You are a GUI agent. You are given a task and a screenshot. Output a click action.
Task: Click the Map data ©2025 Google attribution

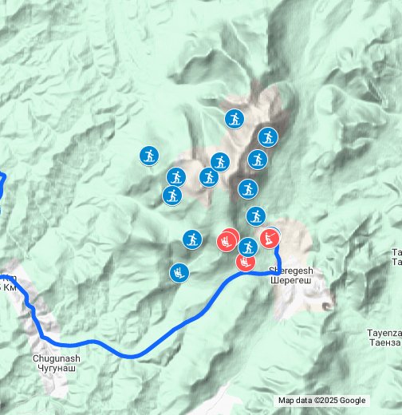[321, 401]
